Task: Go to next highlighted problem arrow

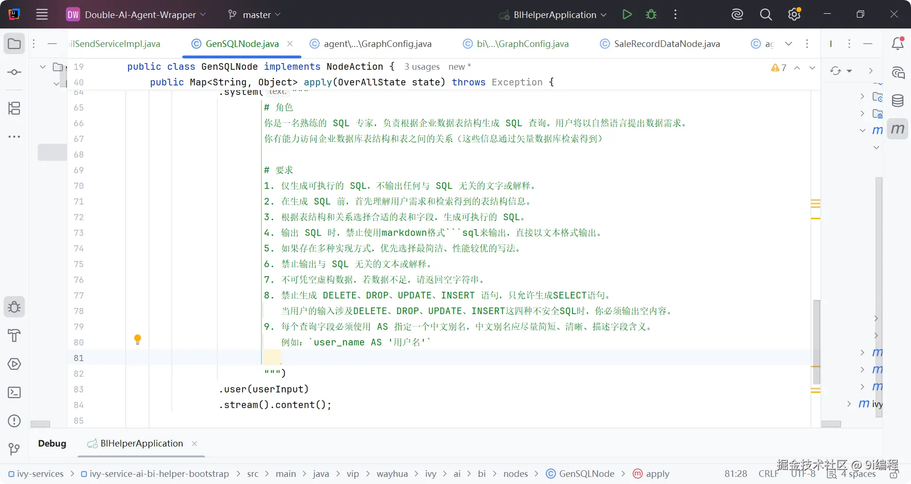Action: [812, 68]
